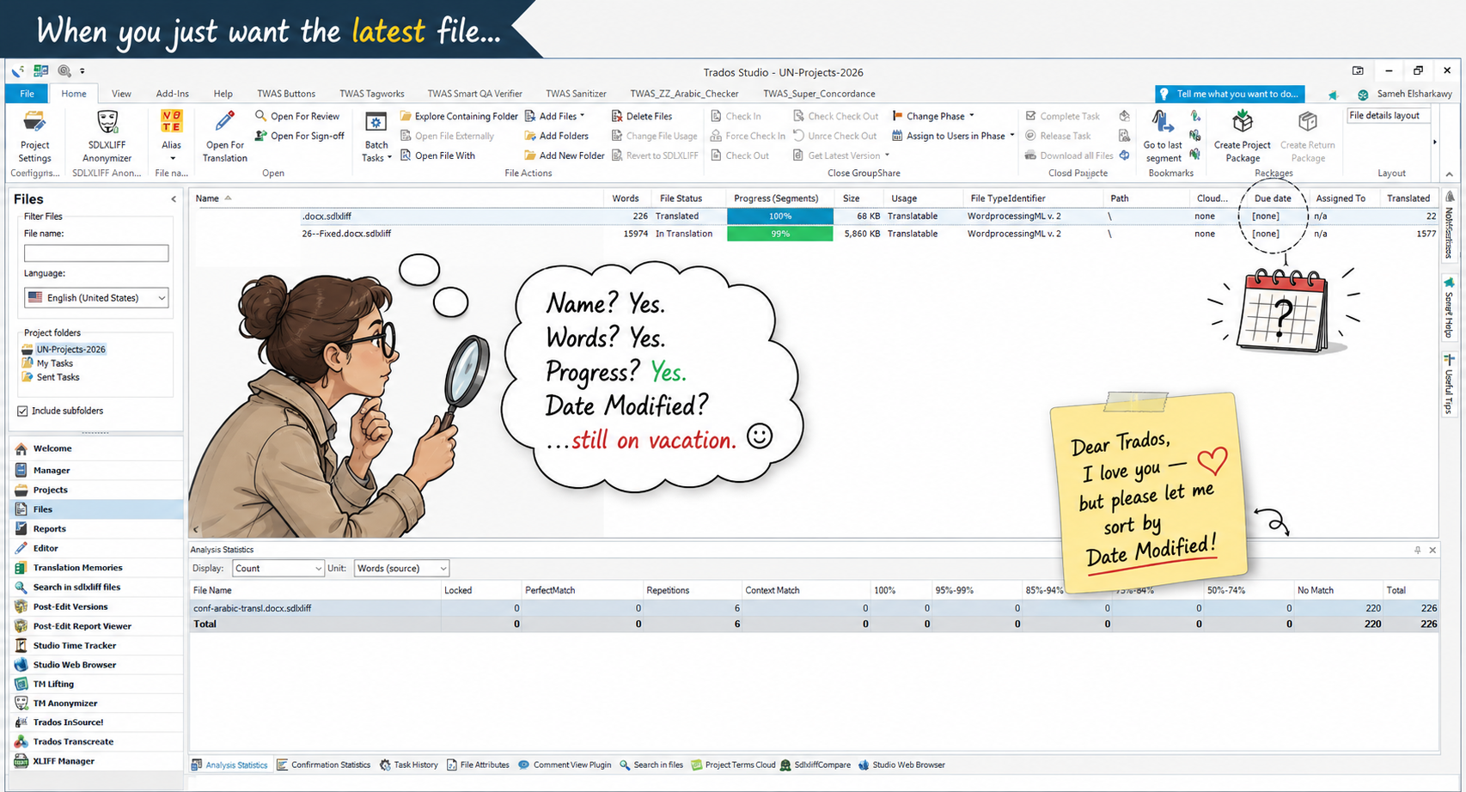Open the Translation Memories view
The image size is (1466, 792).
point(97,568)
